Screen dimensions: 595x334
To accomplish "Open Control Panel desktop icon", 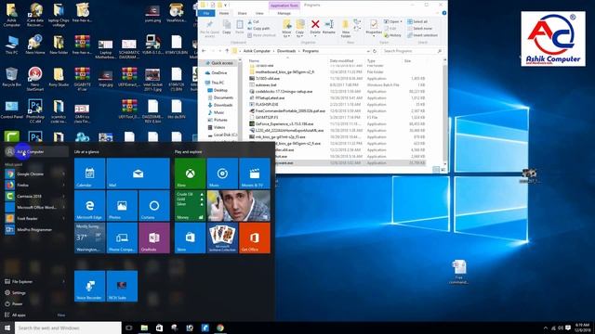I will (x=11, y=109).
